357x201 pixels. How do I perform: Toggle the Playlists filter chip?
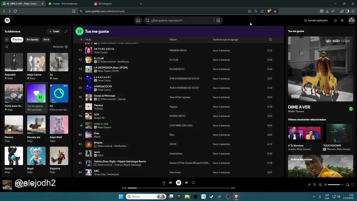click(x=17, y=40)
